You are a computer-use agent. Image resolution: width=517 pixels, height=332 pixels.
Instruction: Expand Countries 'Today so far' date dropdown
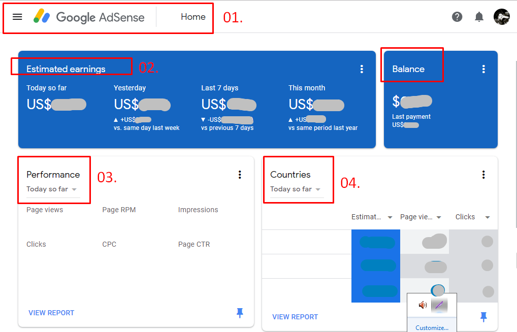pos(297,189)
